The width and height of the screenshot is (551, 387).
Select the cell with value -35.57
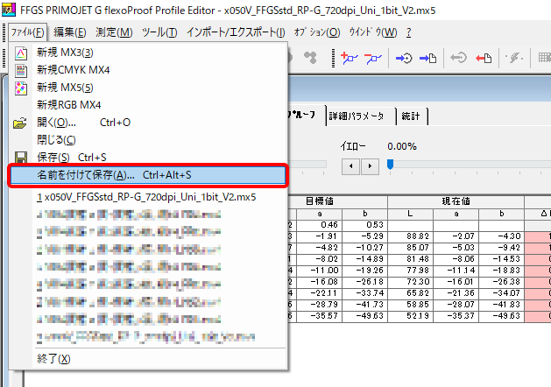(x=320, y=316)
